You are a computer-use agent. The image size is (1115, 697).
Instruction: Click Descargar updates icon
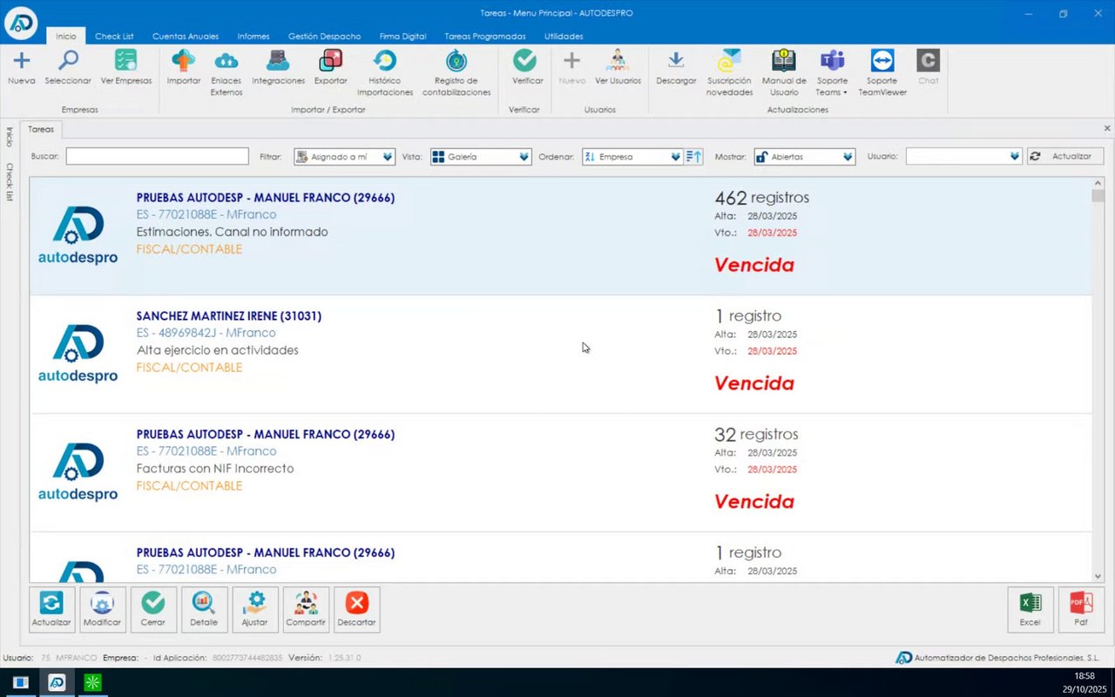(x=676, y=68)
